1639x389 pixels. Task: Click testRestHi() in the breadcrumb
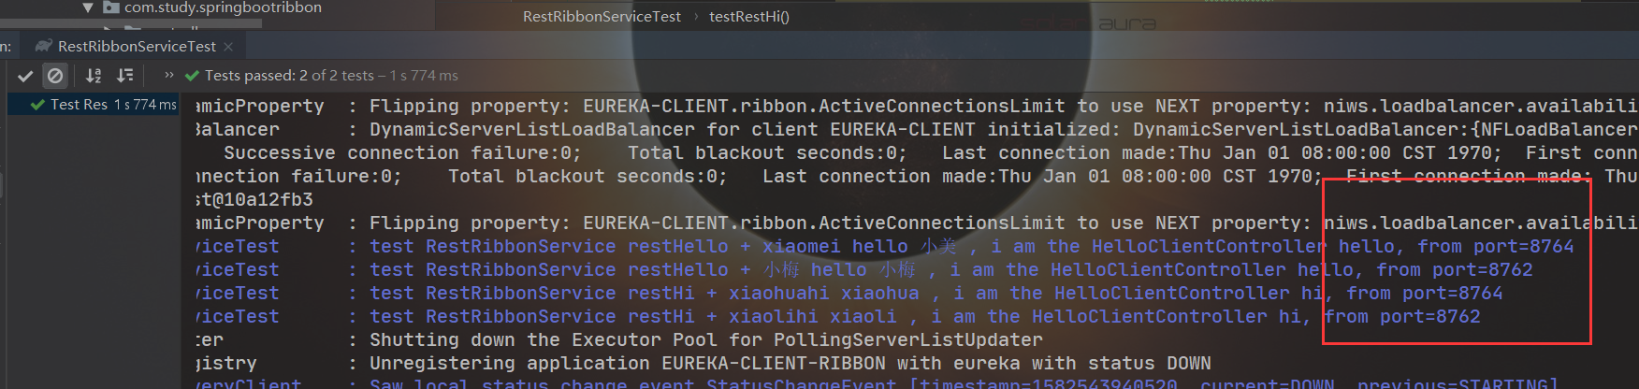click(749, 17)
